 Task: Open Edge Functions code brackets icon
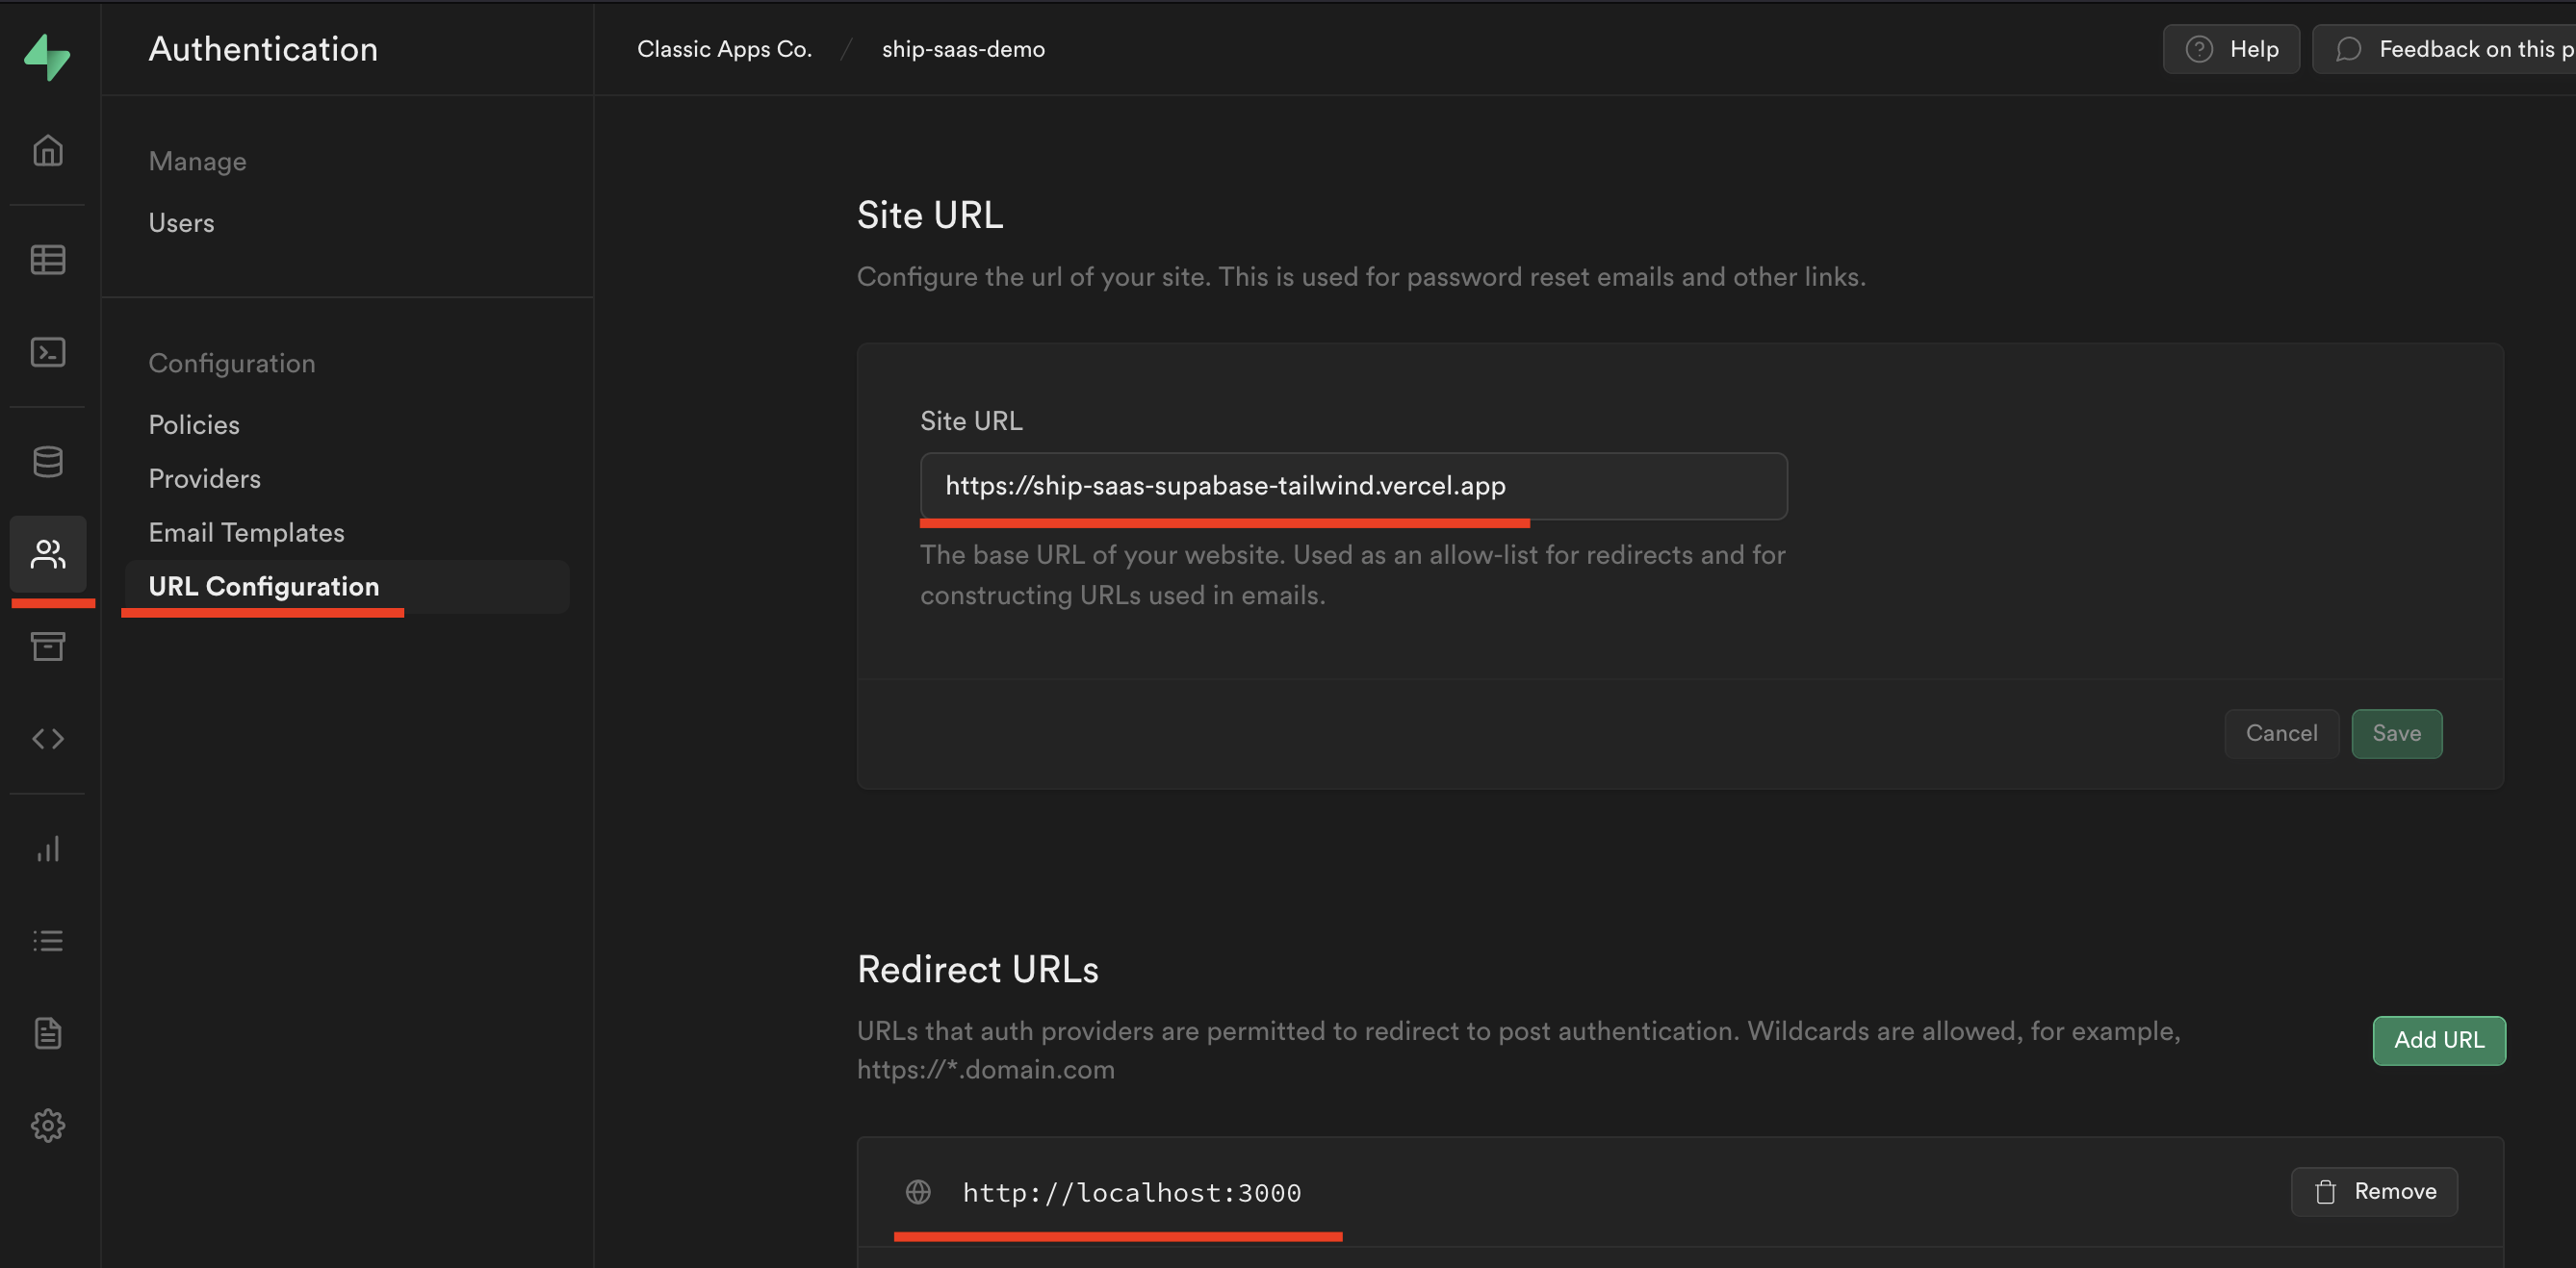[47, 739]
